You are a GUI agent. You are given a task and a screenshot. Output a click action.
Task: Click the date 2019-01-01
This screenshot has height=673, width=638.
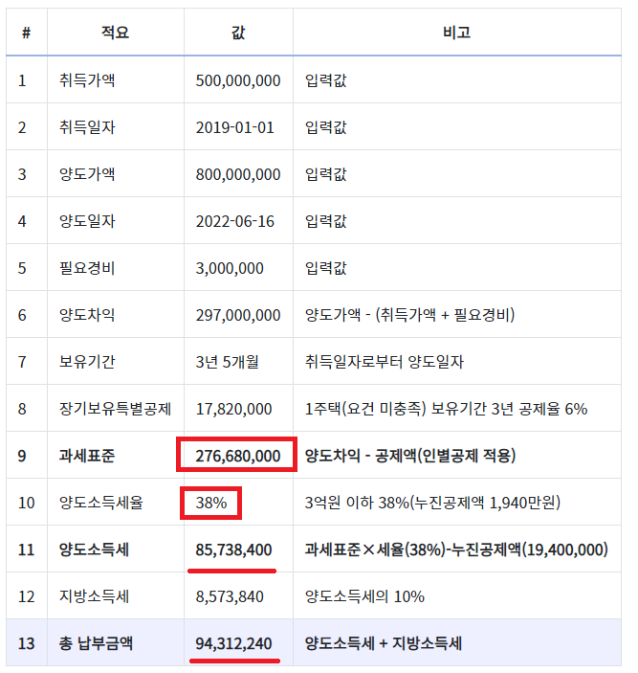click(235, 127)
